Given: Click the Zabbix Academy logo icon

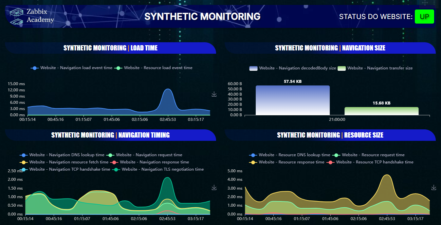Looking at the screenshot, I should click(17, 16).
